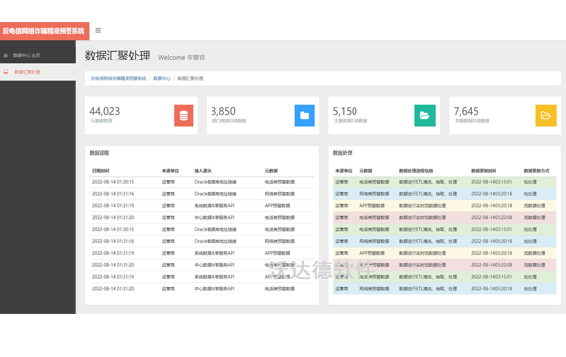Click 来源单位 header in the 数据读取 table
The image size is (566, 357).
click(170, 171)
